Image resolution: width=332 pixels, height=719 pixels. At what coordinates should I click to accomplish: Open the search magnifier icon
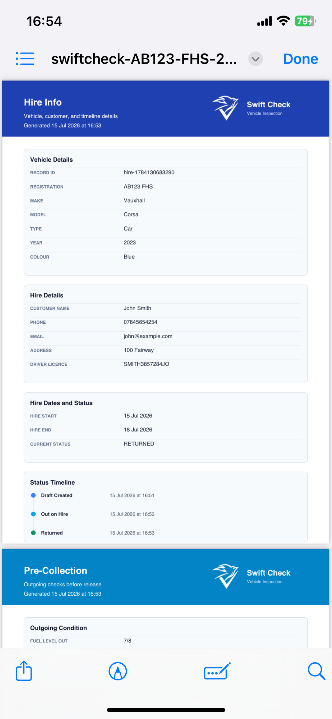pyautogui.click(x=316, y=671)
